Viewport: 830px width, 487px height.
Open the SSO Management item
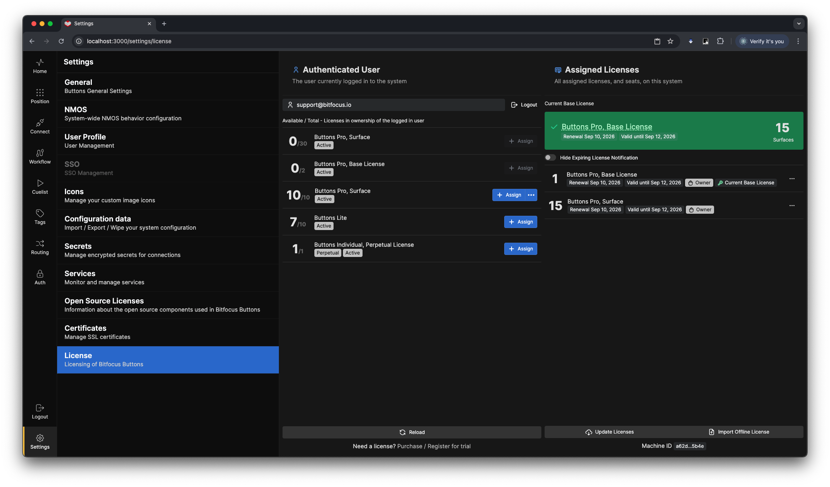pyautogui.click(x=168, y=168)
